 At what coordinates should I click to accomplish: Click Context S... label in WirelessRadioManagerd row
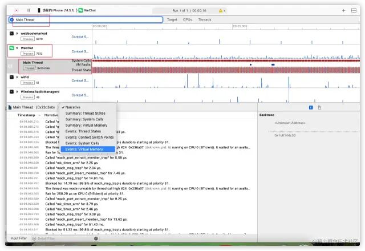(x=80, y=95)
